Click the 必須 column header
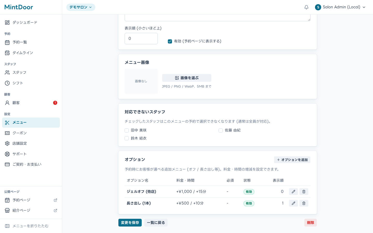The height and width of the screenshot is (233, 373). [230, 180]
